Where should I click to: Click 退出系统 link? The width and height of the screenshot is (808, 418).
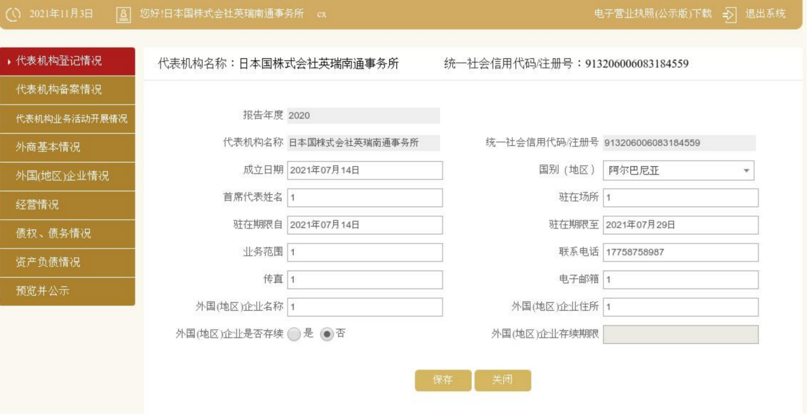pyautogui.click(x=765, y=14)
